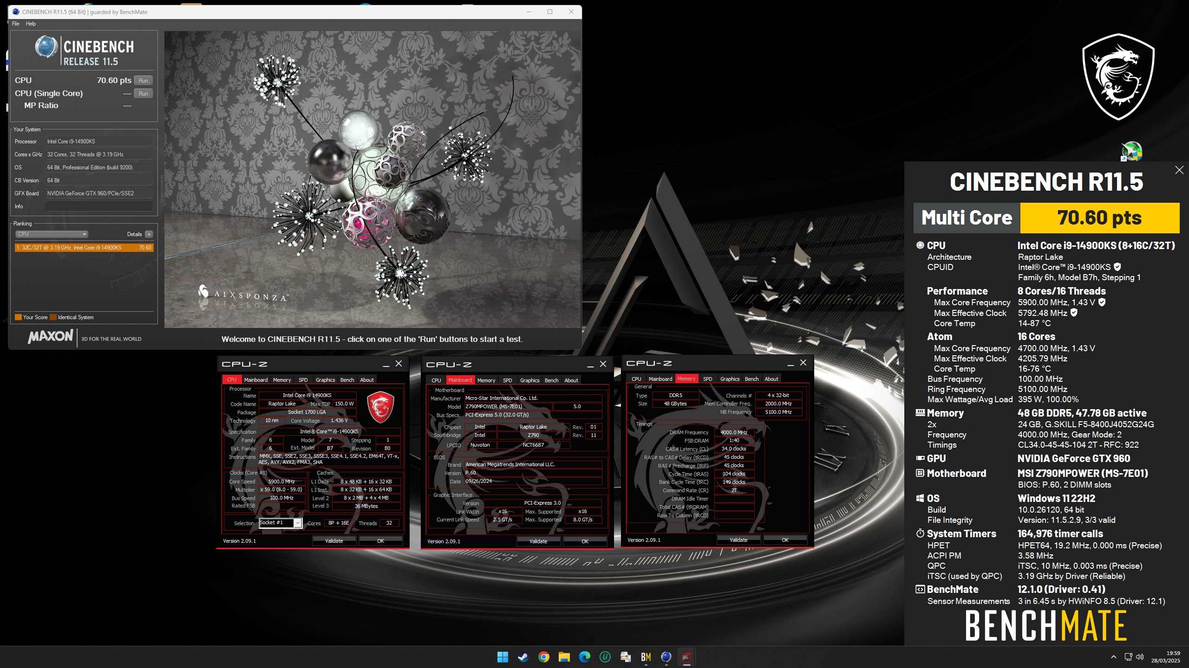
Task: Open Graphics tab in first CPU-Z window
Action: pos(326,380)
